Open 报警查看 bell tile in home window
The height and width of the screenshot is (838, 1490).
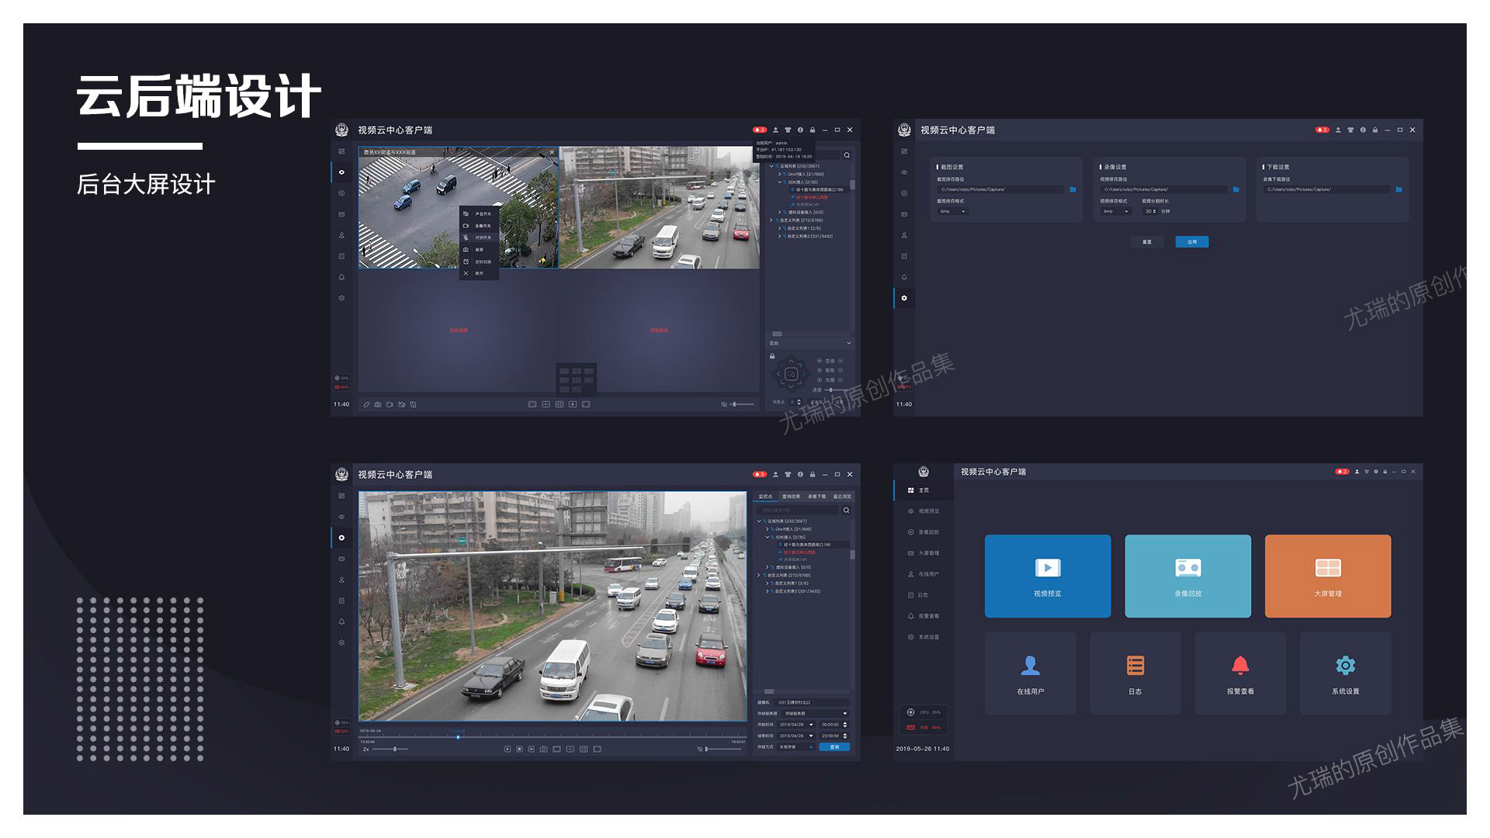1240,673
